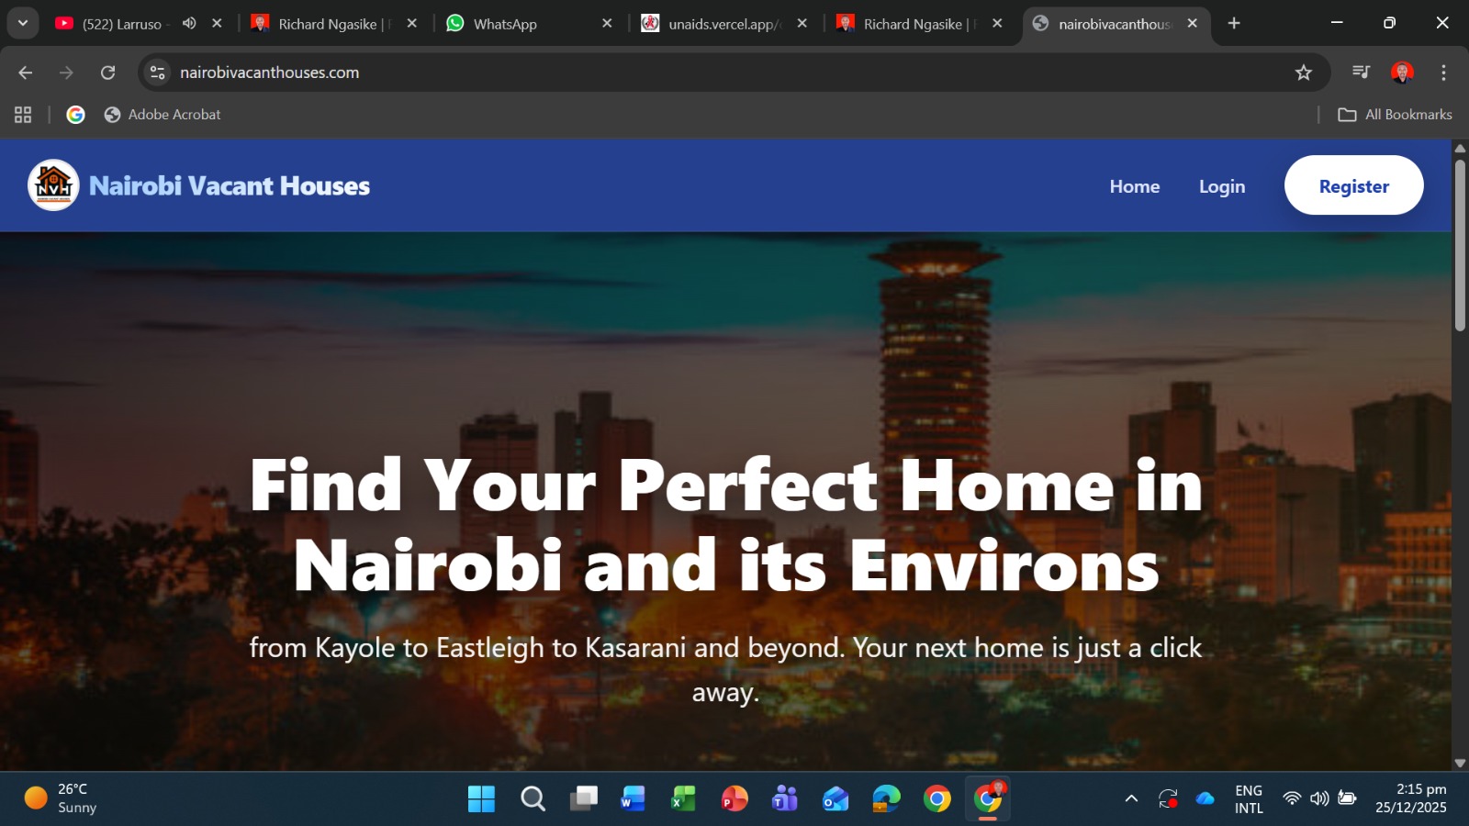Click the Nairobi Vacant Houses logo icon
This screenshot has width=1469, height=826.
point(53,185)
